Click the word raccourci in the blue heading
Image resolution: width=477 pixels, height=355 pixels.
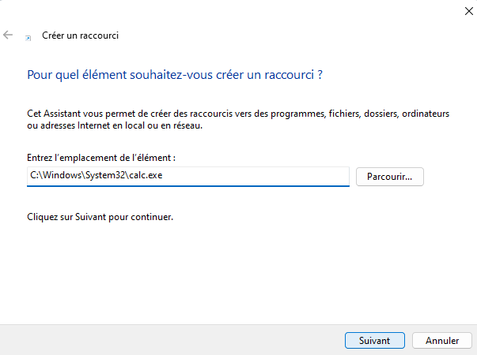(x=289, y=75)
